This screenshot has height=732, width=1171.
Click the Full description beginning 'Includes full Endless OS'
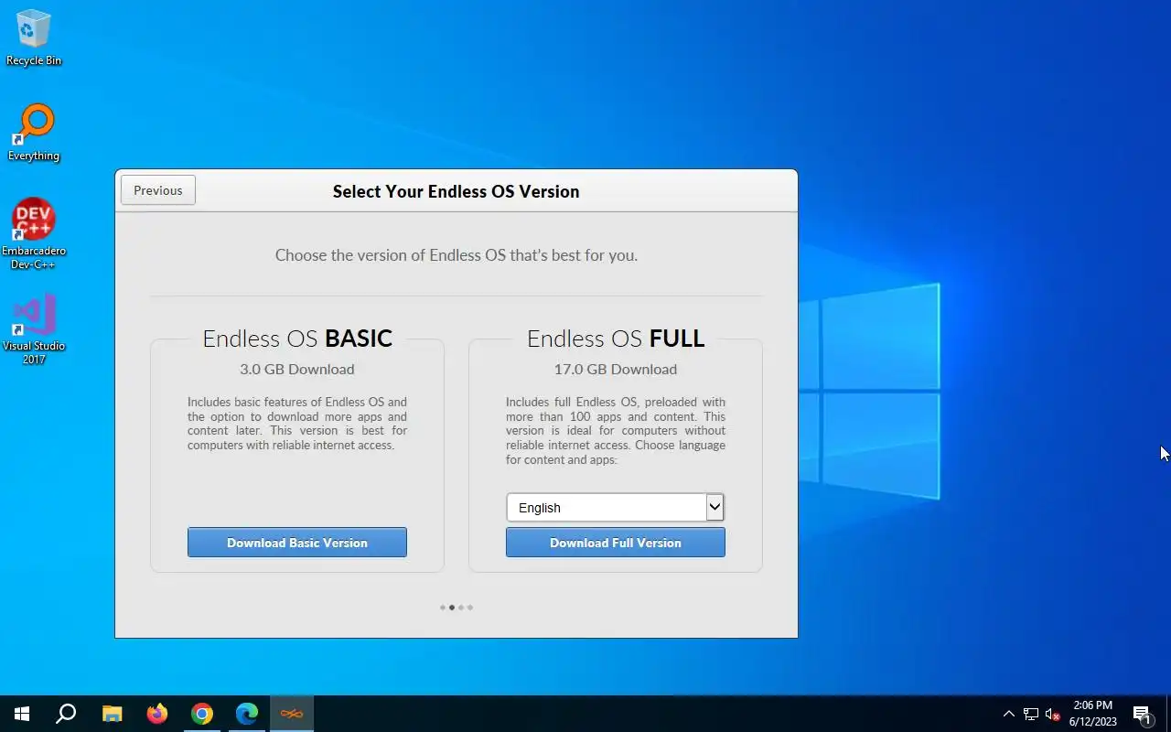[616, 431]
